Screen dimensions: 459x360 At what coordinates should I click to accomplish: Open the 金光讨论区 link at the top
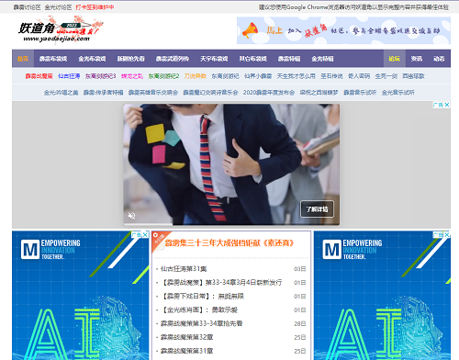[x=58, y=7]
